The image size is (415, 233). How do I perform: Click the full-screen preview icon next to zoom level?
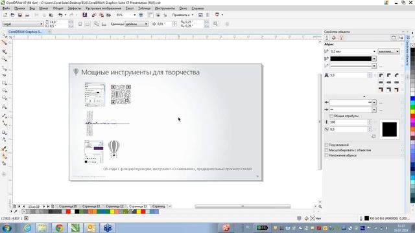pyautogui.click(x=141, y=15)
